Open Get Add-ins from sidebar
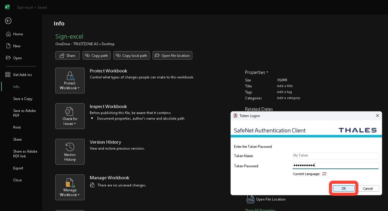This screenshot has width=388, height=211. 23,75
